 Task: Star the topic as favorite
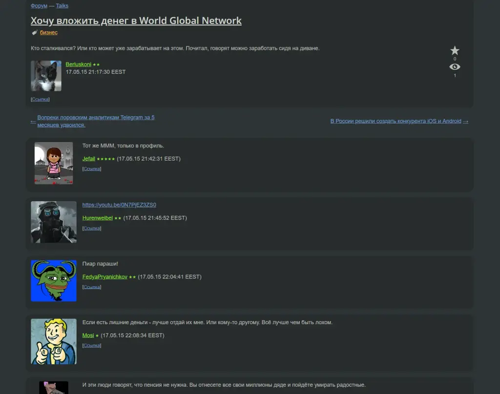click(x=455, y=50)
